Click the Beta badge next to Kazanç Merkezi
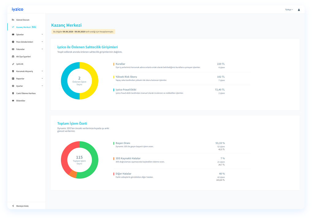Image resolution: width=312 pixels, height=219 pixels. [x=34, y=27]
